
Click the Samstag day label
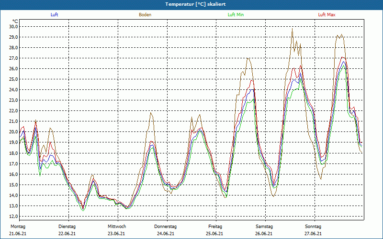264,227
